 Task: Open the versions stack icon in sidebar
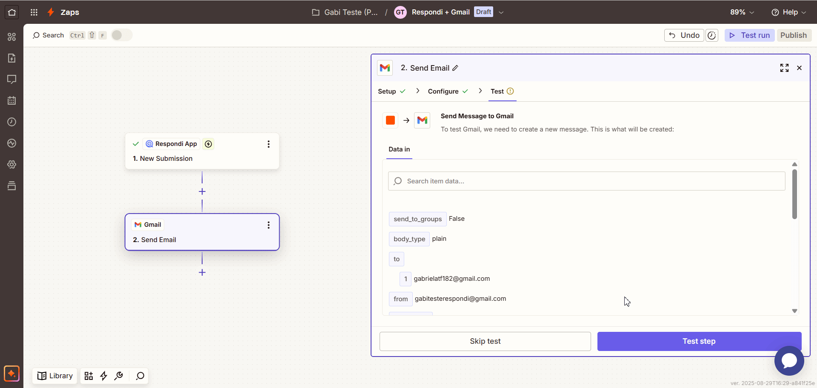click(x=12, y=186)
